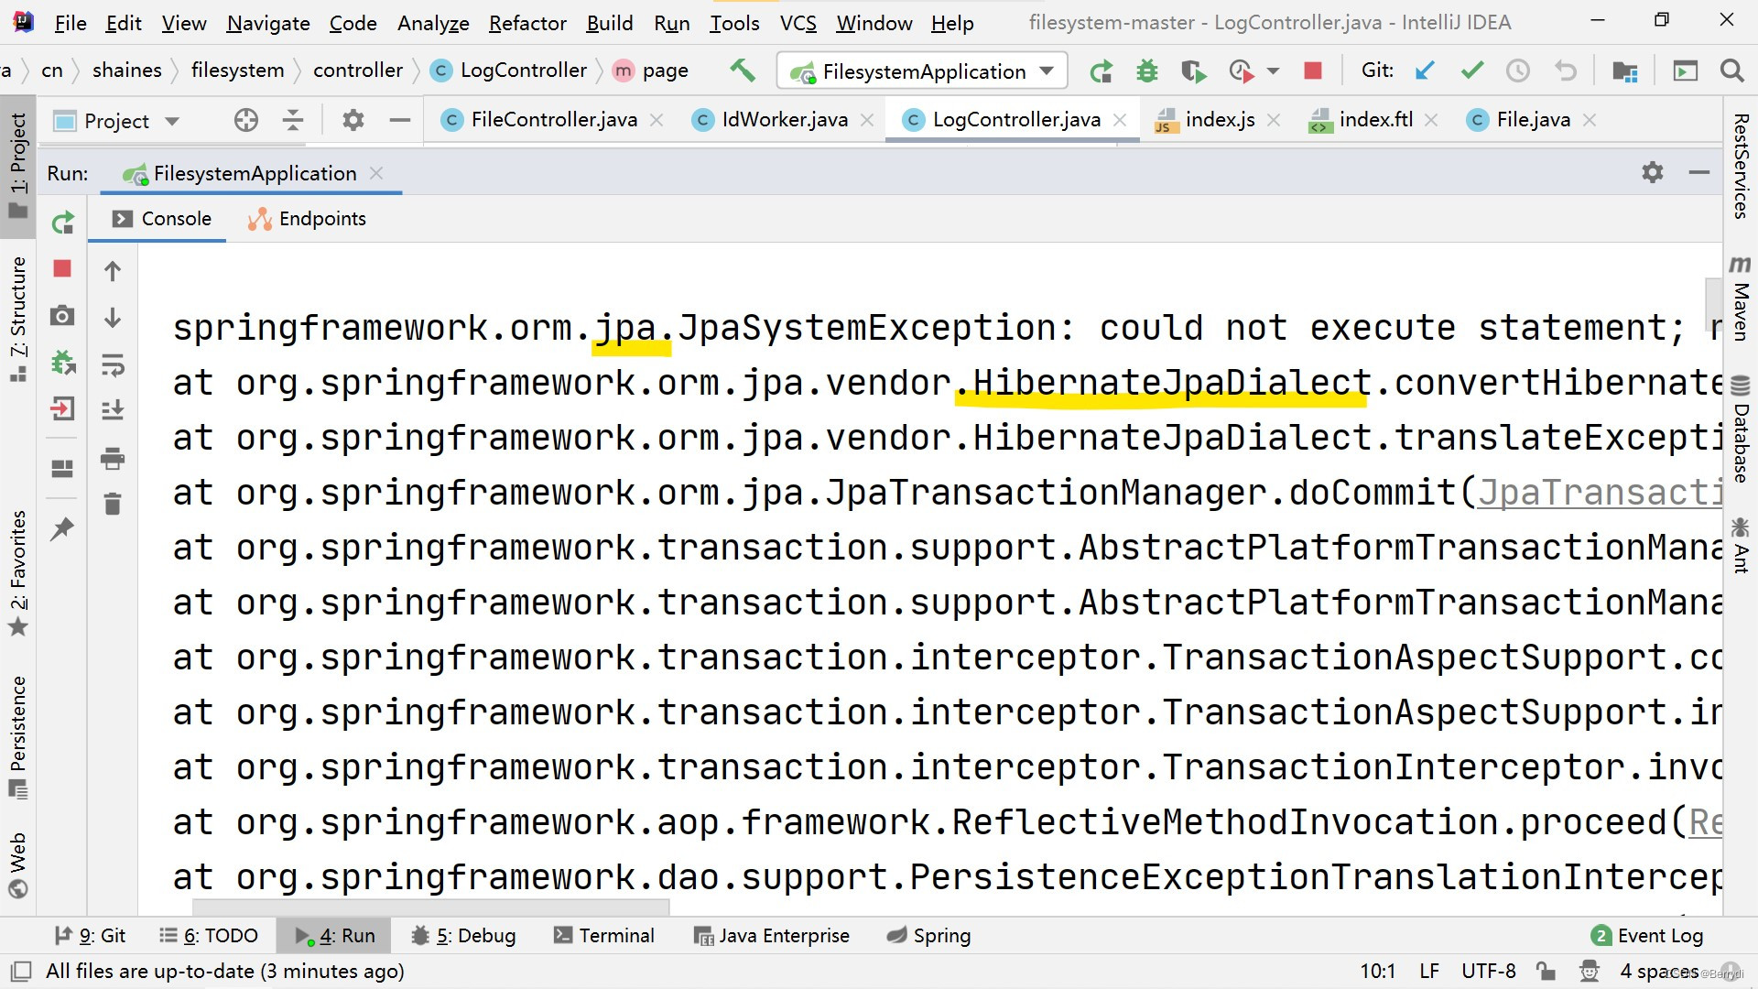Click the Build project hammer icon

coord(742,71)
